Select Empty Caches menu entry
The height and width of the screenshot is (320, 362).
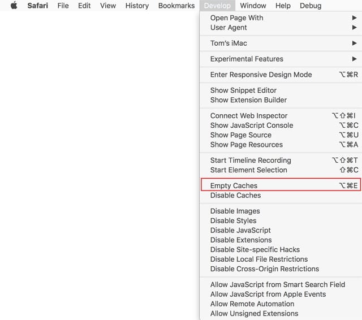(x=234, y=185)
